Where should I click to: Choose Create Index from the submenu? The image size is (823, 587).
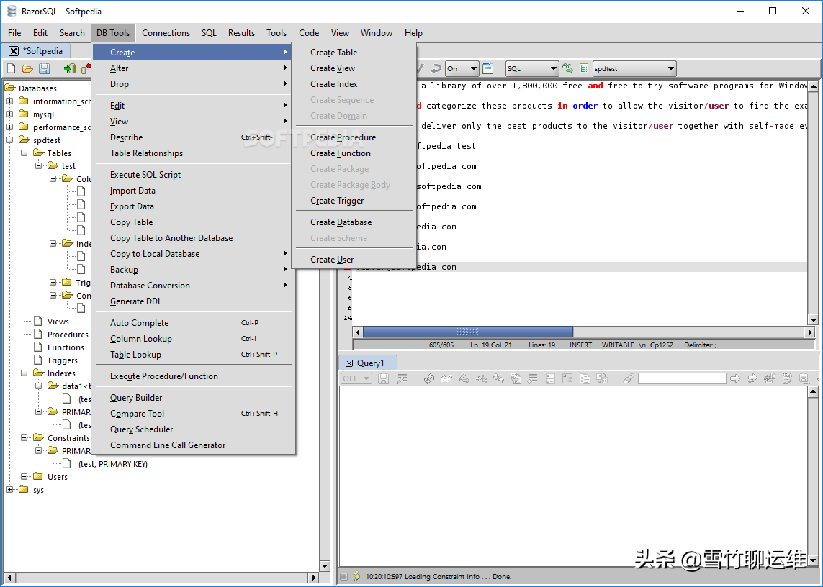pos(354,84)
